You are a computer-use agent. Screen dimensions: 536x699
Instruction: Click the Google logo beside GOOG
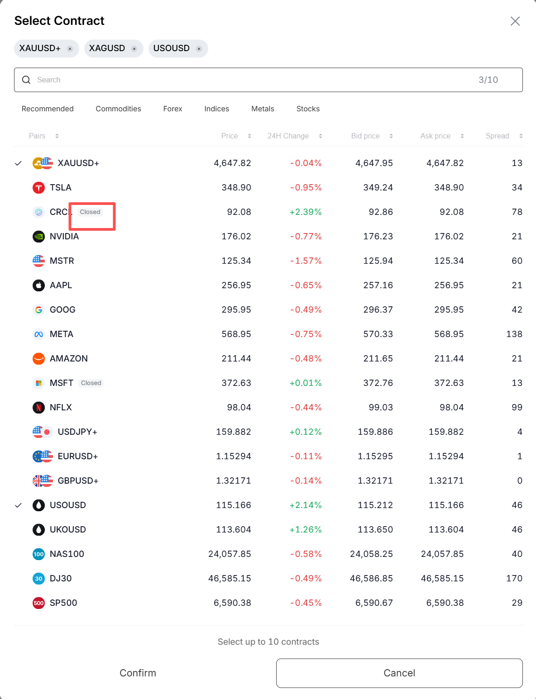pos(39,310)
